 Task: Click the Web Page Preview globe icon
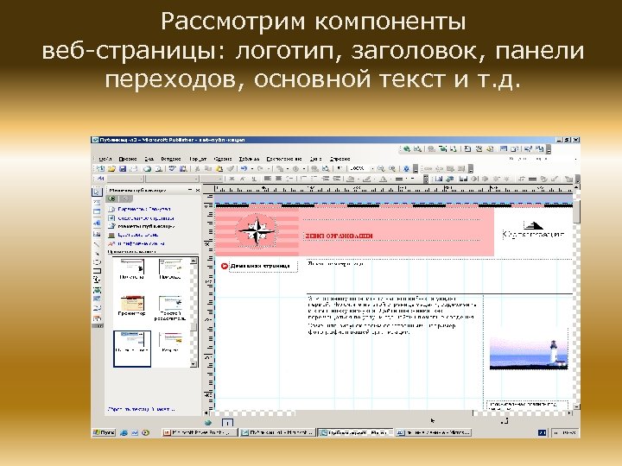click(406, 149)
